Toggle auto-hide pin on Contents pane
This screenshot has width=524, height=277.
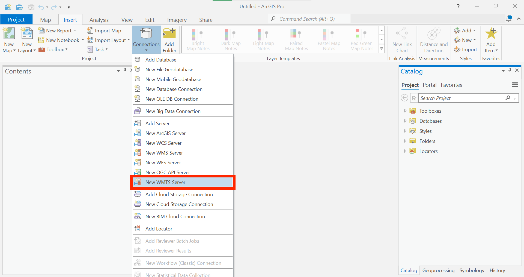coord(125,70)
